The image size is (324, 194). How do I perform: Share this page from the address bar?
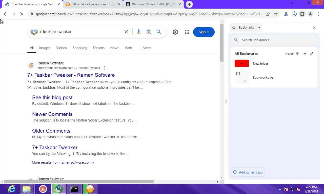(x=268, y=14)
